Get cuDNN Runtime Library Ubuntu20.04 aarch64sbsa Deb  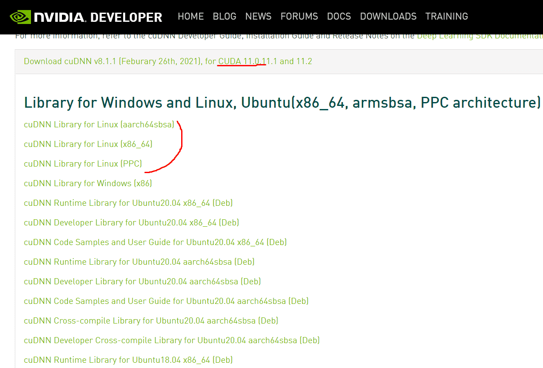[139, 262]
